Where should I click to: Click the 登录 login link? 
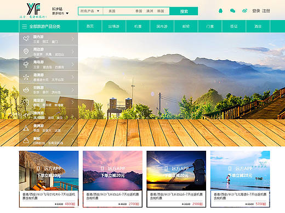pyautogui.click(x=256, y=11)
